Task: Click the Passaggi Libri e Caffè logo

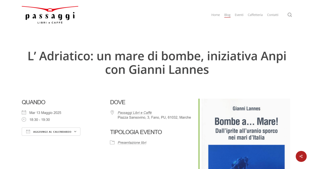Action: tap(50, 15)
